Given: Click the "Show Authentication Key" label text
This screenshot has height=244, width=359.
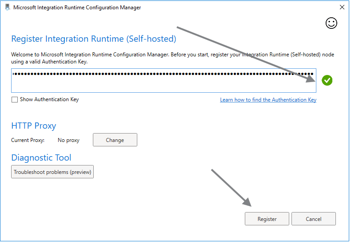Looking at the screenshot, I should tap(49, 100).
